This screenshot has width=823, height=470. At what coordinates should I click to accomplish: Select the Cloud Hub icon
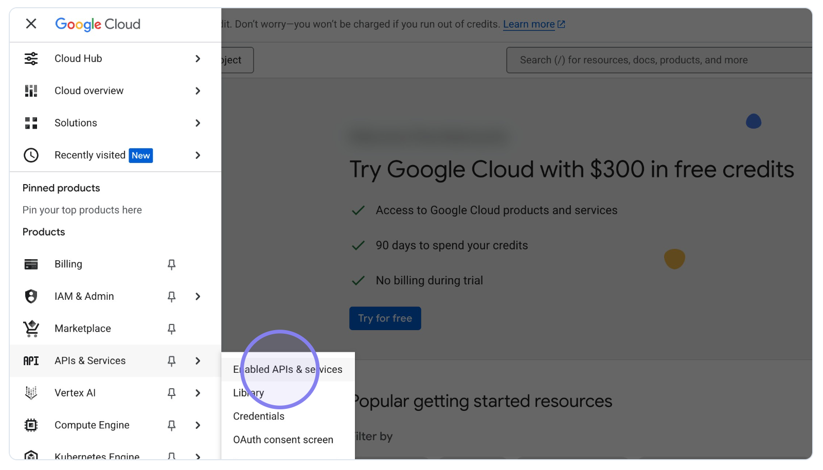pyautogui.click(x=31, y=58)
